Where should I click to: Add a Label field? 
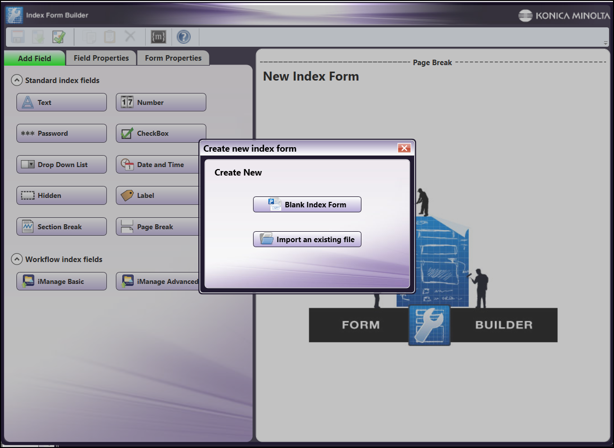tap(161, 195)
